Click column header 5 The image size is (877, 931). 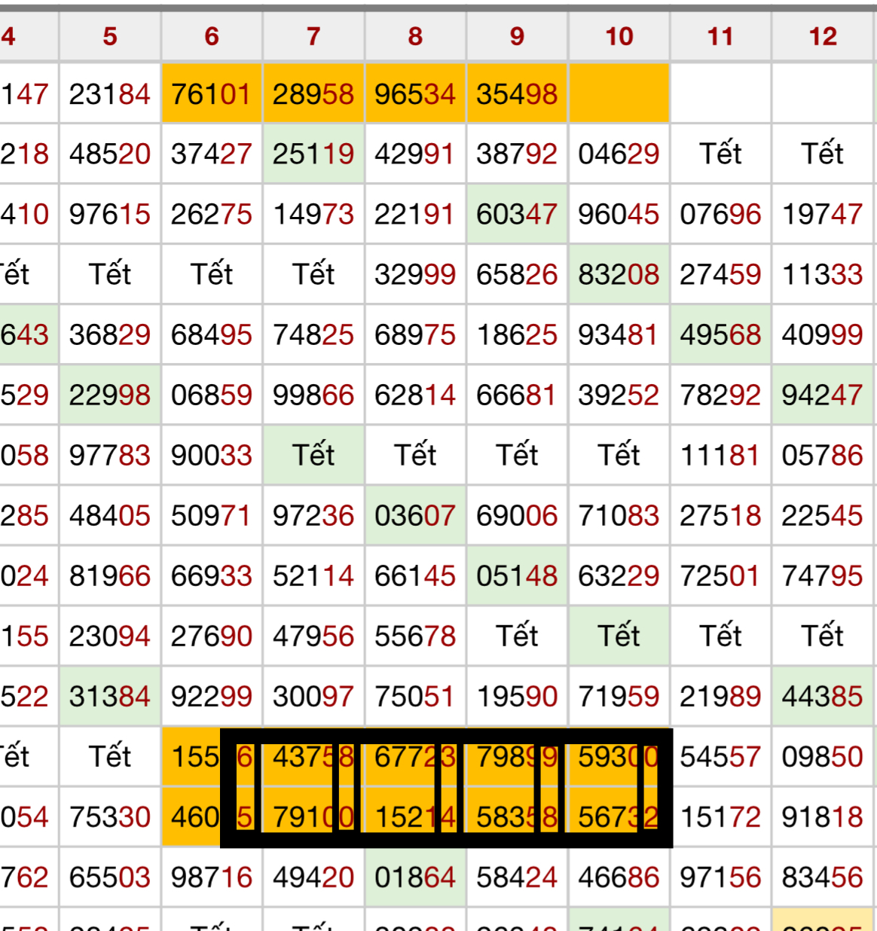[110, 36]
